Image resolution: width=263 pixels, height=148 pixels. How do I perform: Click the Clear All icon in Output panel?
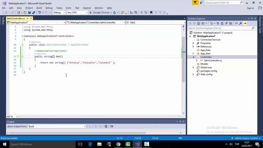[106, 126]
